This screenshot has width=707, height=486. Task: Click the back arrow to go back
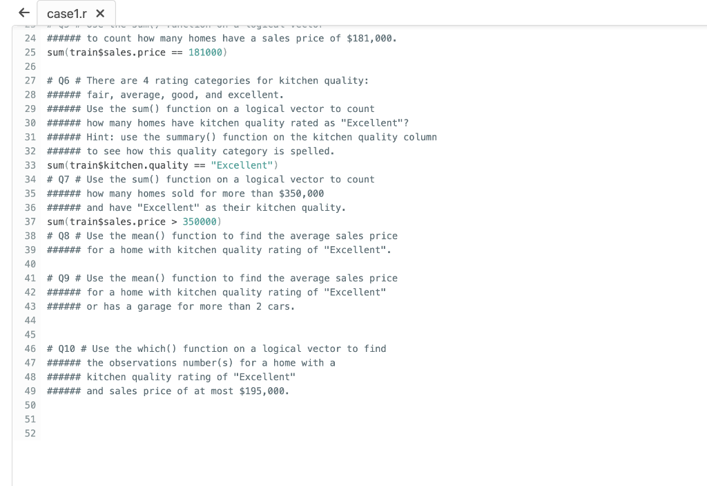pyautogui.click(x=23, y=12)
